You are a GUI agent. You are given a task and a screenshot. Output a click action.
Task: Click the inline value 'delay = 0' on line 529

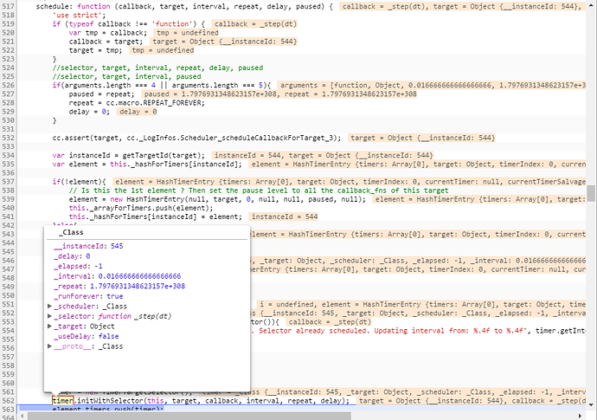[x=138, y=112]
